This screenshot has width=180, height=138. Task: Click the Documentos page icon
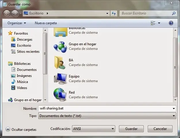13,69
